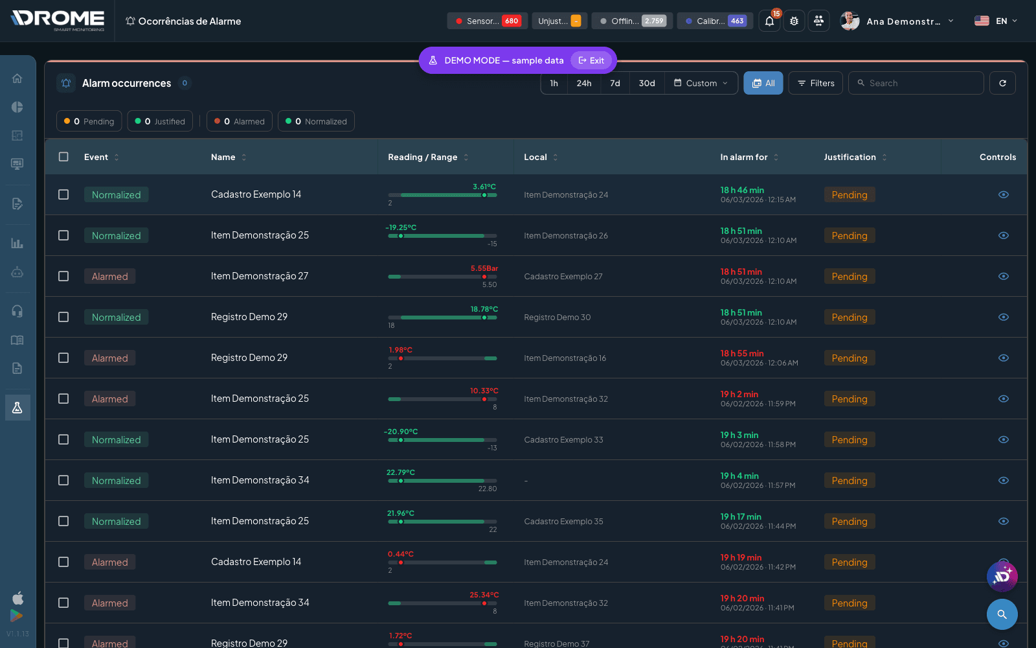This screenshot has width=1036, height=648.
Task: Select the 24h time range
Action: pos(584,83)
